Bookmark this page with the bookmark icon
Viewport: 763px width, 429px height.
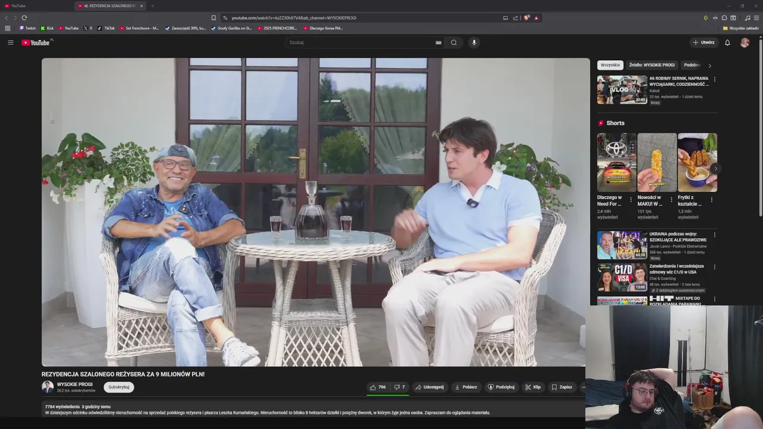pos(213,18)
